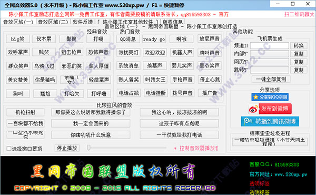Switch to 音效区域(二) tab
The height and width of the screenshot is (195, 316).
tap(53, 22)
